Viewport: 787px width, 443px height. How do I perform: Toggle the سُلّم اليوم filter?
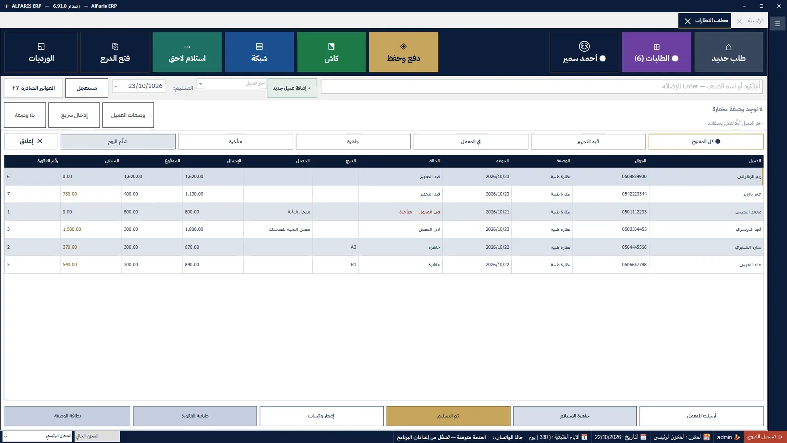tap(118, 141)
